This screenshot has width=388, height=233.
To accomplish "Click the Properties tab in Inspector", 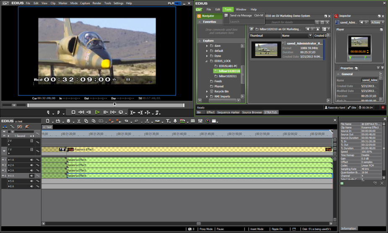I will pos(349,68).
